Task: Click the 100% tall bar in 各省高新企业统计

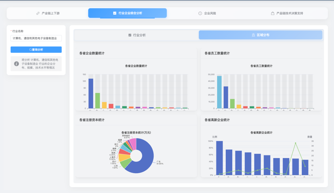Action: coord(219,158)
